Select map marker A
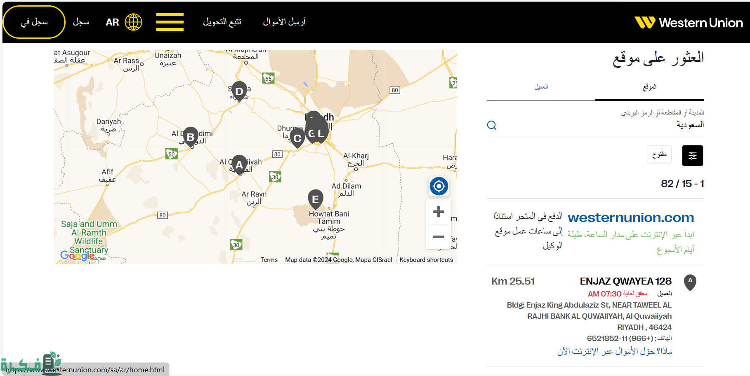750x376 pixels. point(239,164)
